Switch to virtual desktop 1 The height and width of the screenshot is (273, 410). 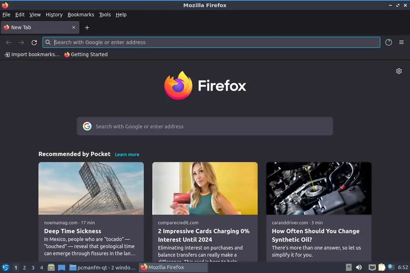click(16, 268)
